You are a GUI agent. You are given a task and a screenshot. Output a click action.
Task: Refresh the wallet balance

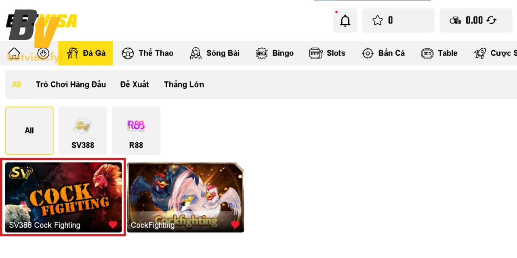(x=492, y=21)
